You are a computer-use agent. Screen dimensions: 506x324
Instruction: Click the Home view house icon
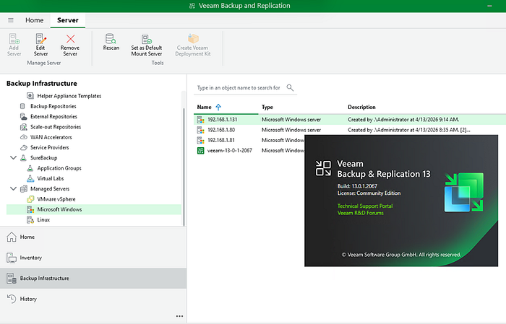point(12,237)
